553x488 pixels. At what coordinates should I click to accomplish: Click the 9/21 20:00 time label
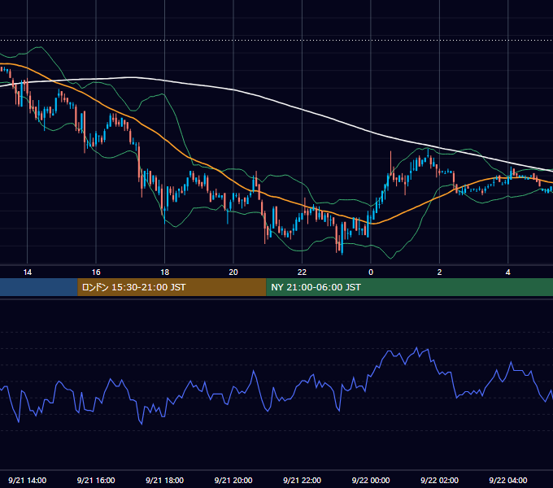tap(233, 480)
